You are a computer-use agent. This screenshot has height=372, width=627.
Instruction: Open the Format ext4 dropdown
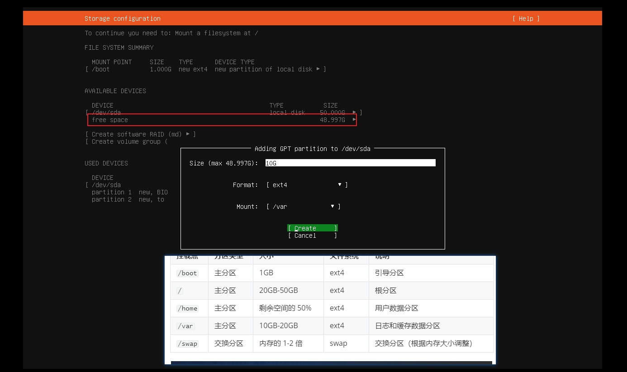point(307,185)
